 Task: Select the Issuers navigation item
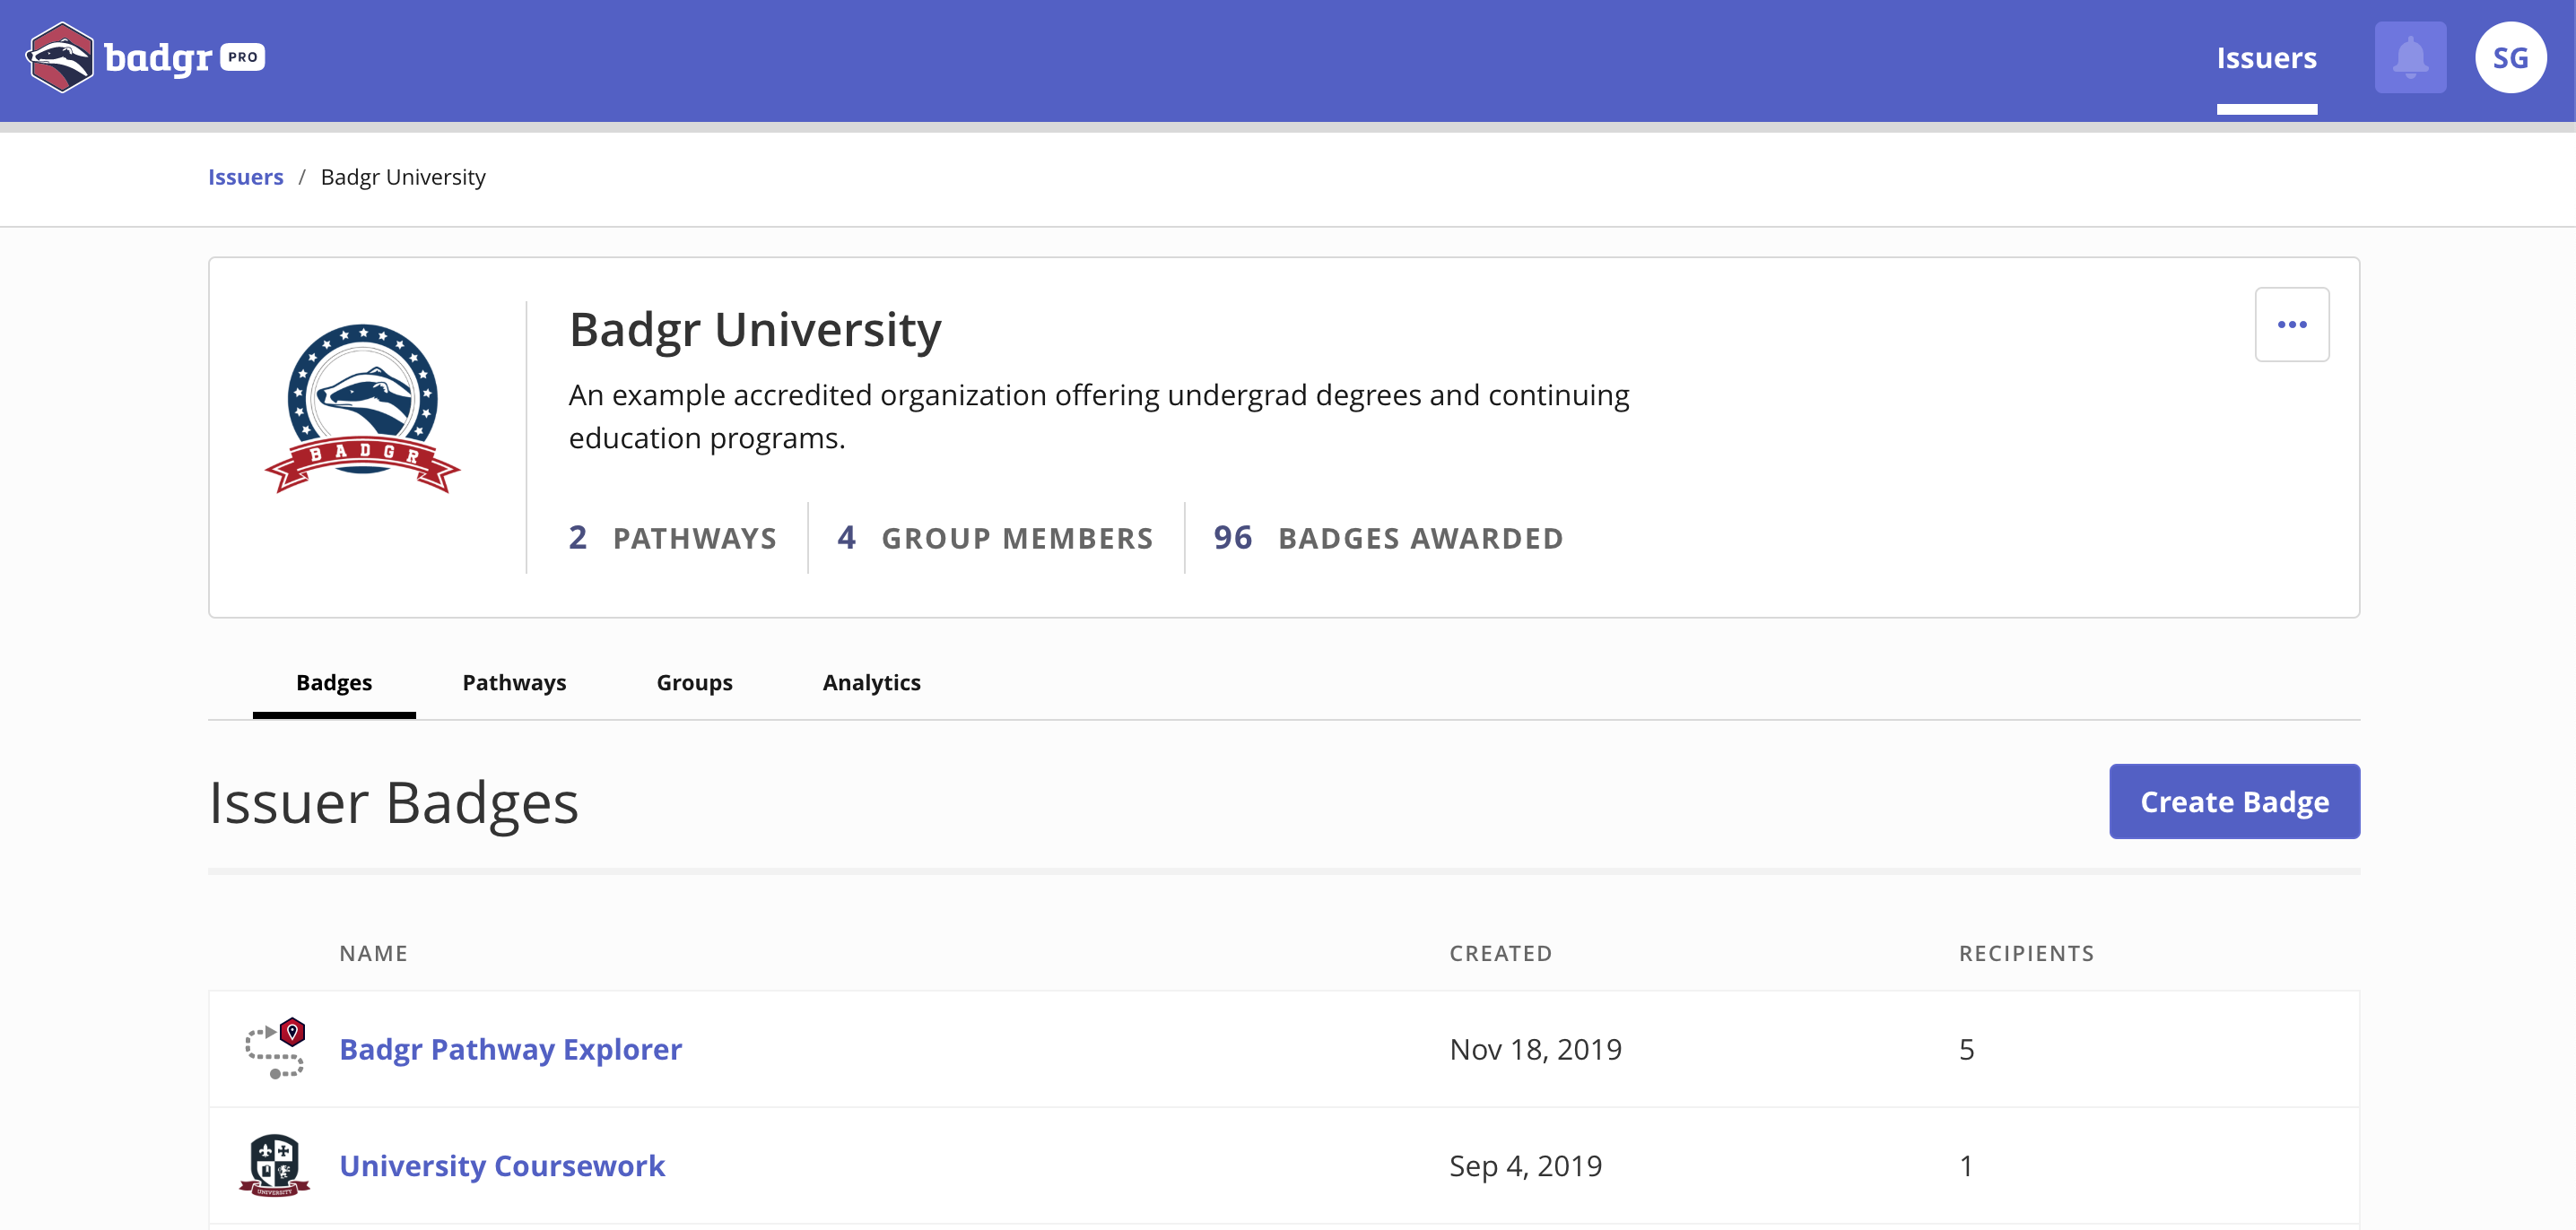tap(2265, 58)
